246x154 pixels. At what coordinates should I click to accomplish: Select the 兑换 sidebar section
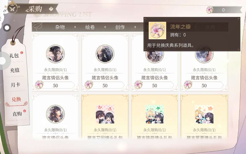[16, 99]
